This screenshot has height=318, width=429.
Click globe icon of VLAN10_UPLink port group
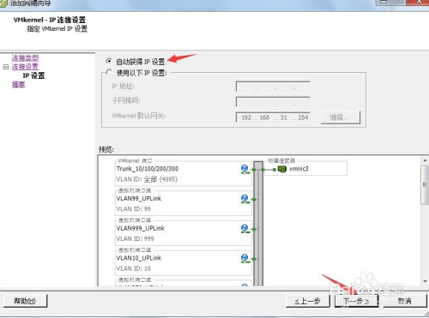245,258
